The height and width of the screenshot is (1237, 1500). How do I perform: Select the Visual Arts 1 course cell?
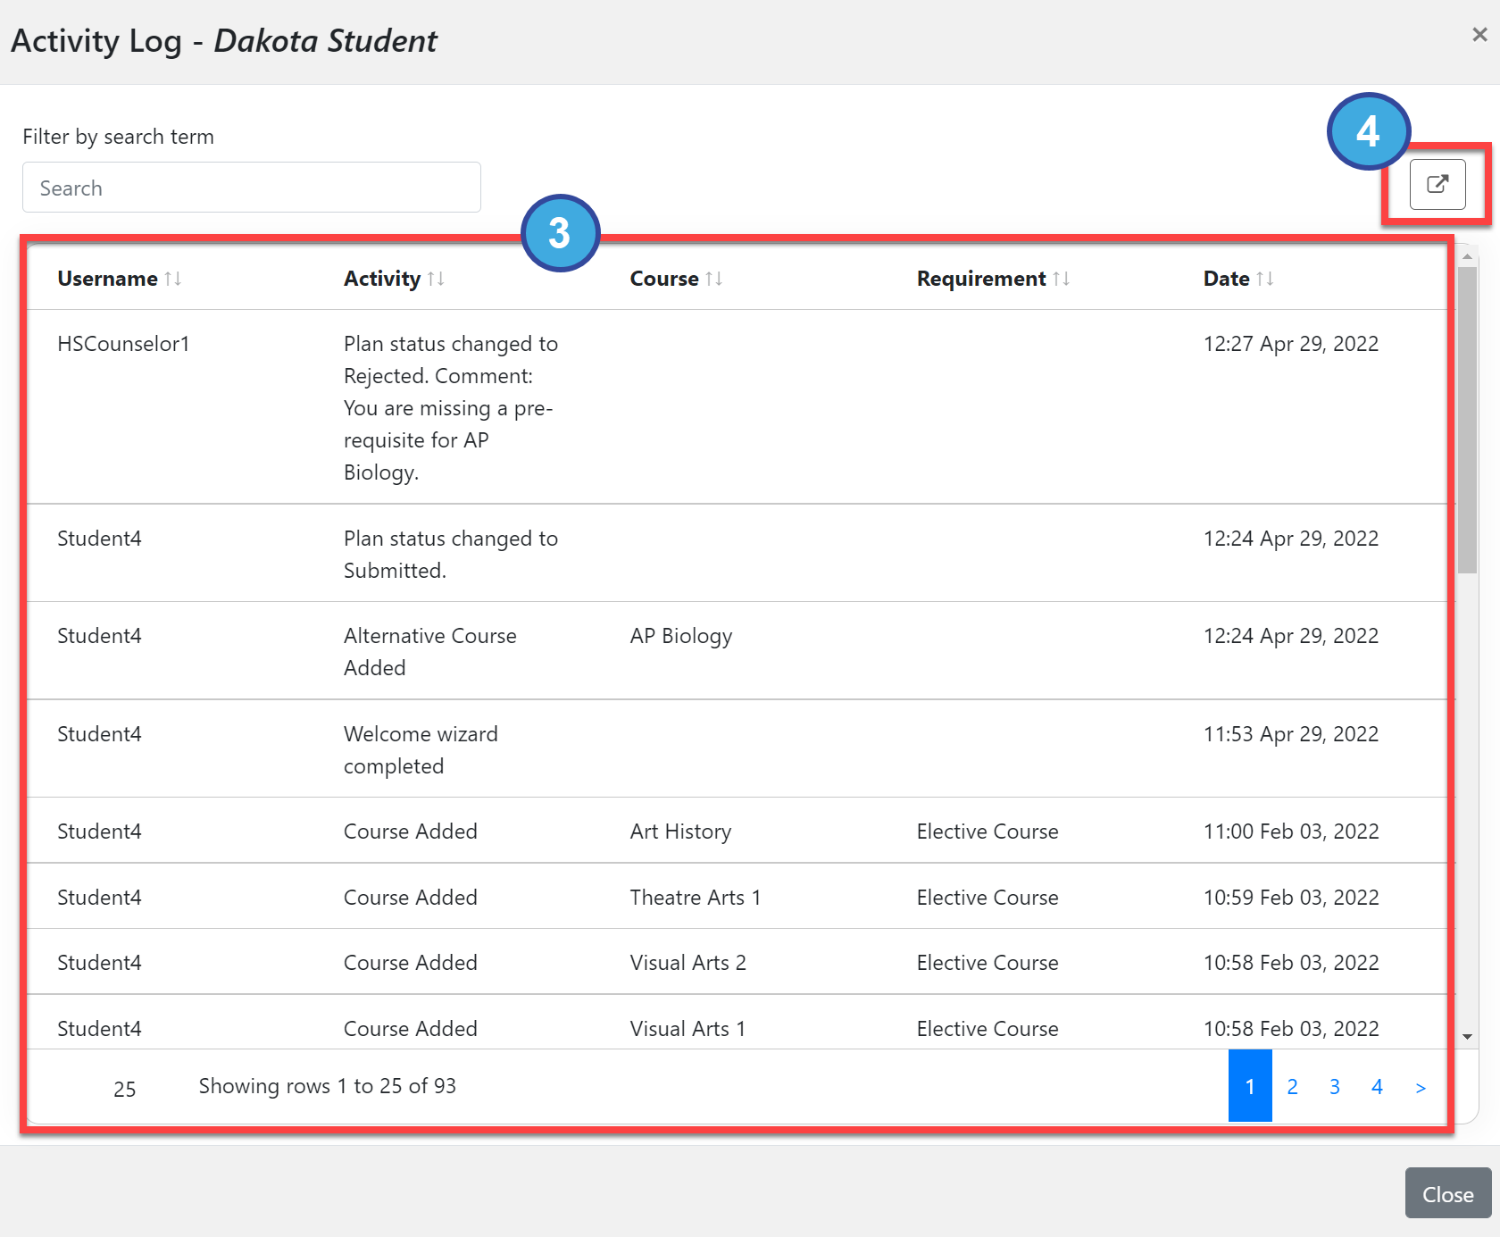coord(687,1029)
